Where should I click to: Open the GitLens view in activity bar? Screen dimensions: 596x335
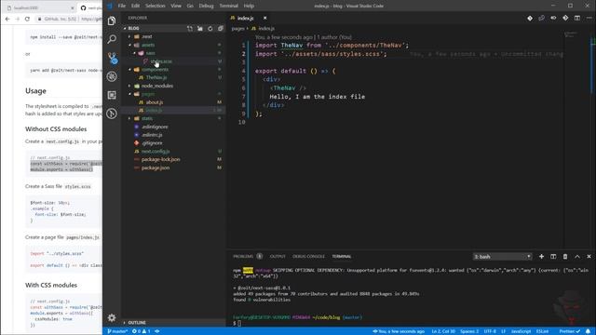click(x=112, y=114)
